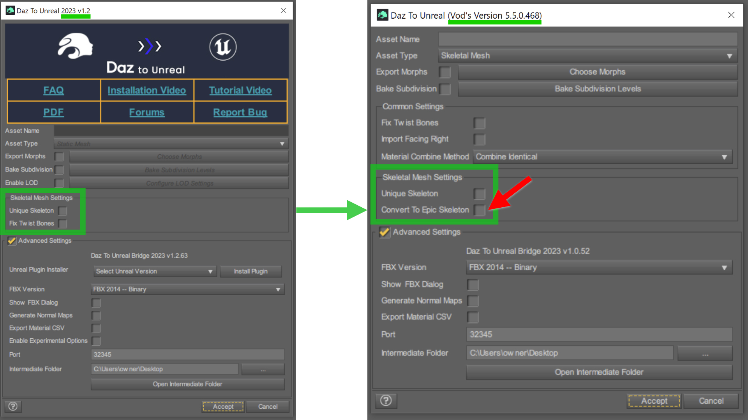
Task: Click Port field in Vod's Version dialog
Action: click(x=599, y=334)
